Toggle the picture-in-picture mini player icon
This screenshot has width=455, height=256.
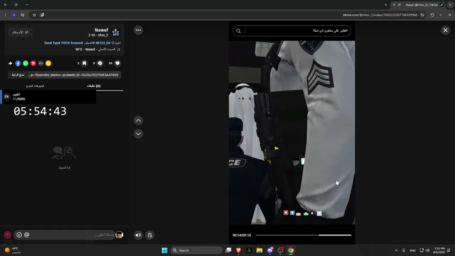coord(150,235)
